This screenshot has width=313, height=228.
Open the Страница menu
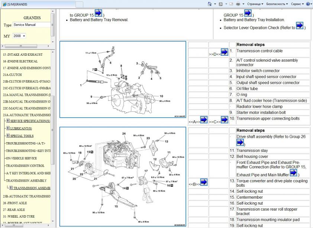tap(255, 4)
